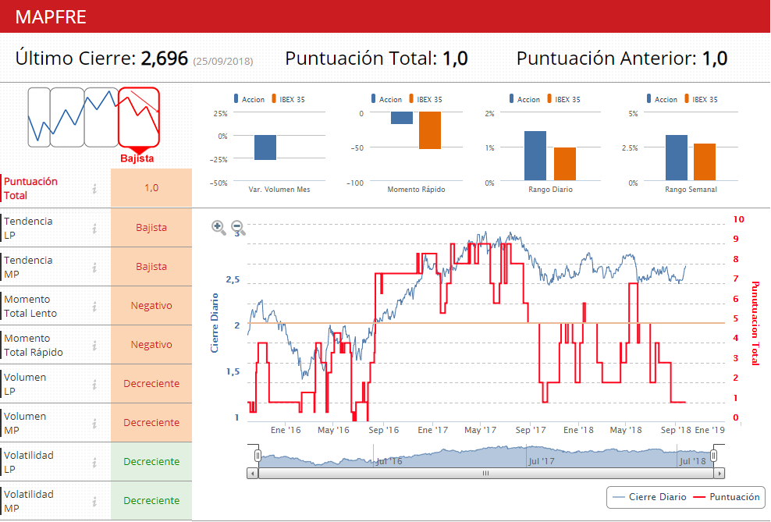Open info icon for Puntuación Total
The height and width of the screenshot is (522, 771).
pos(94,188)
